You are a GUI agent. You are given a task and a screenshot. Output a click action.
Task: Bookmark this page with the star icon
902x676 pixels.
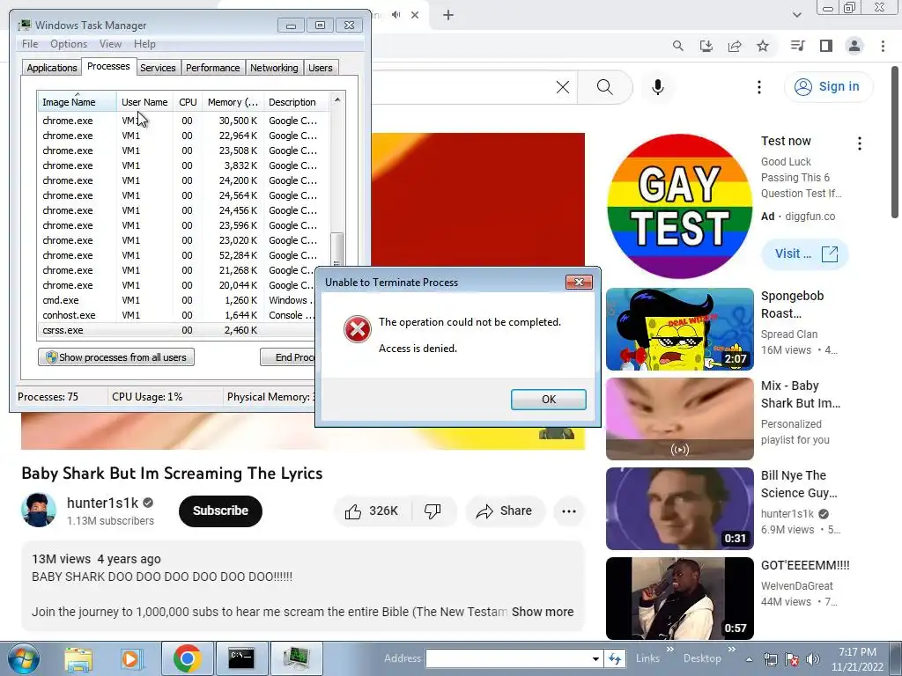[x=763, y=46]
